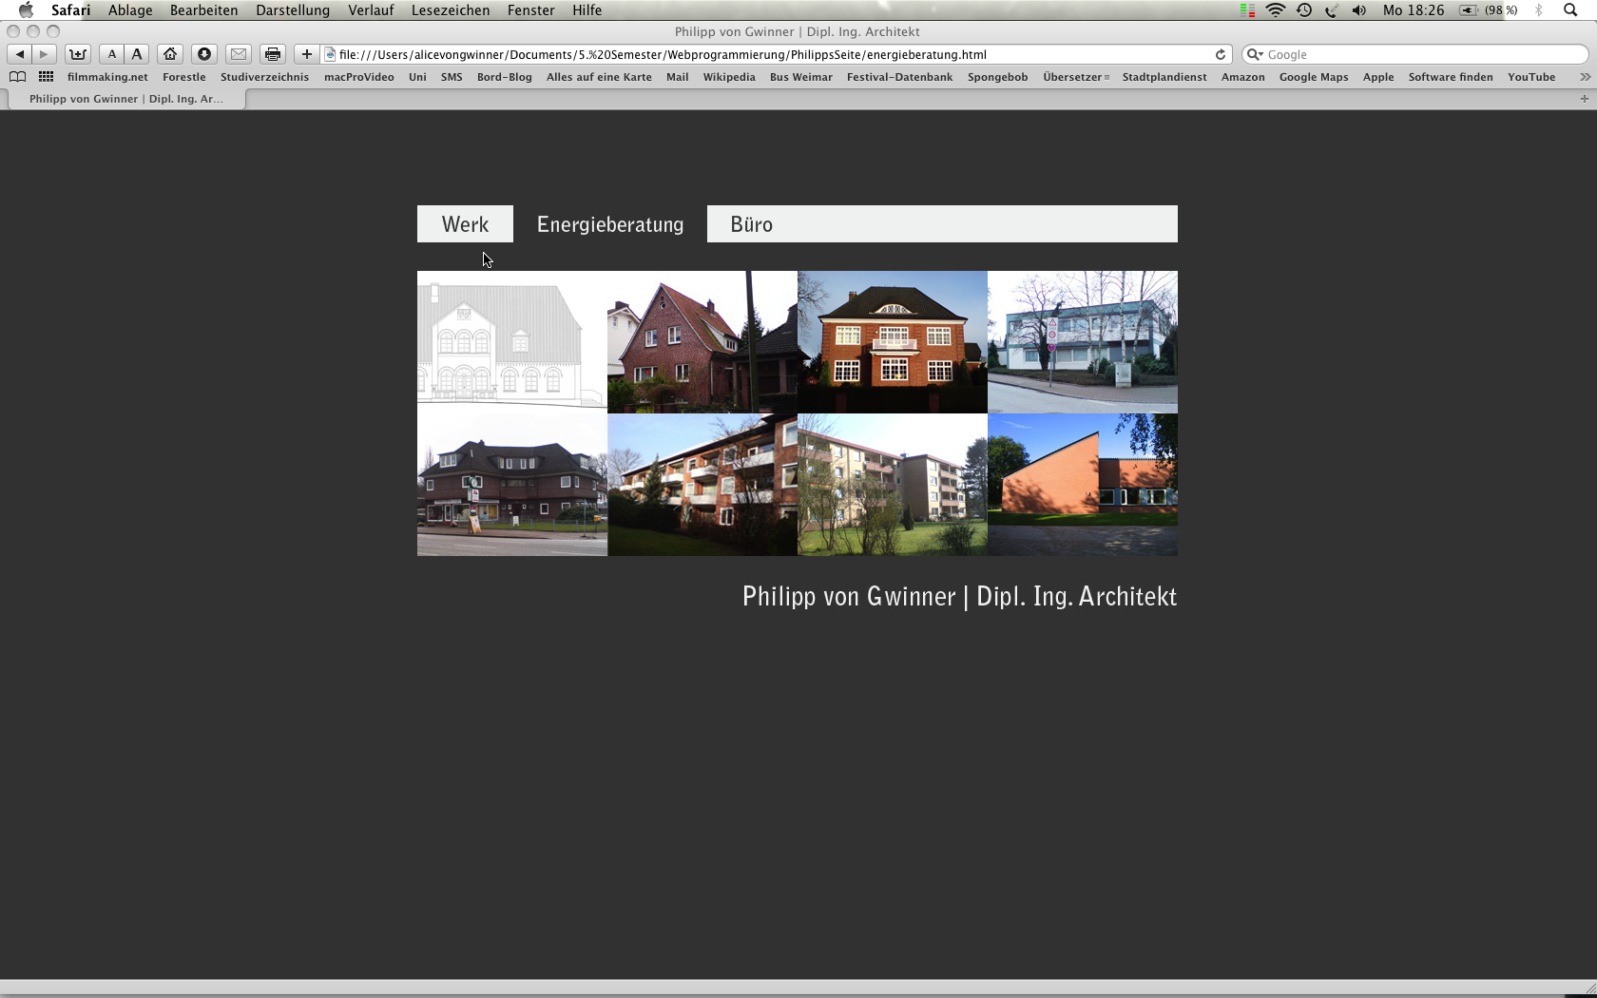Screen dimensions: 1597x998
Task: Show bookmarks with the open book icon
Action: click(x=17, y=77)
